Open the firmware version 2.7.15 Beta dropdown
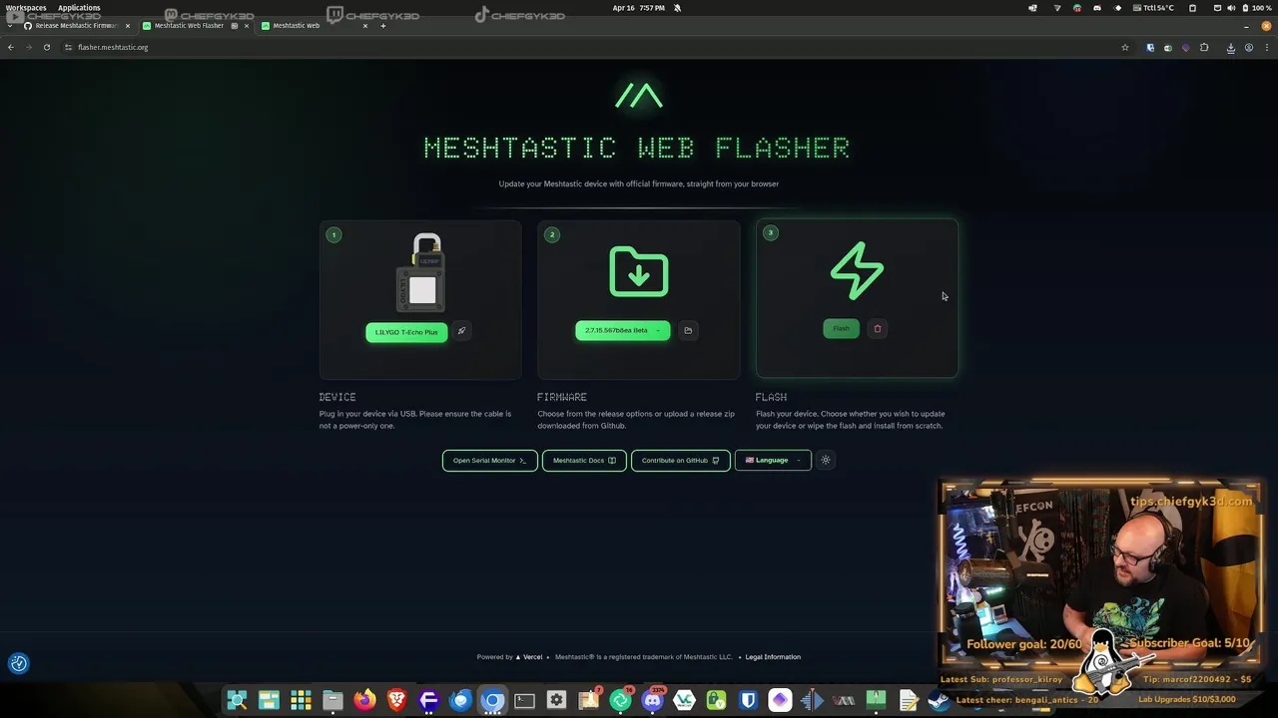This screenshot has height=718, width=1278. pyautogui.click(x=622, y=330)
